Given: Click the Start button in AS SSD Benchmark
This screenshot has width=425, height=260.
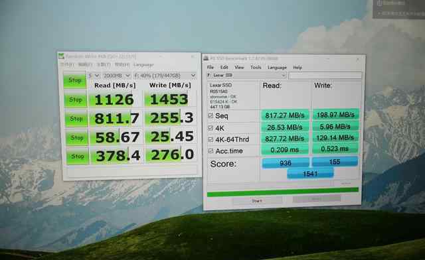Looking at the screenshot, I should click(x=257, y=201).
